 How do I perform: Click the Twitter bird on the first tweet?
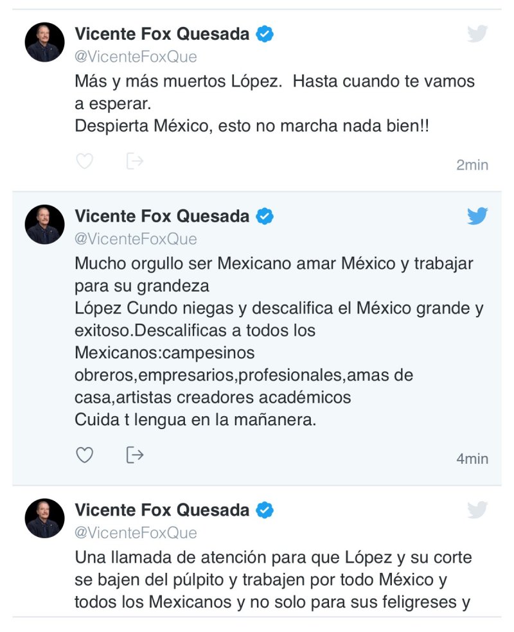pyautogui.click(x=477, y=34)
